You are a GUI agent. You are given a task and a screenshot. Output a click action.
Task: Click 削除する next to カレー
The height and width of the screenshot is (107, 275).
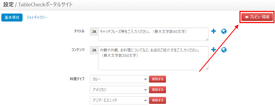158,79
